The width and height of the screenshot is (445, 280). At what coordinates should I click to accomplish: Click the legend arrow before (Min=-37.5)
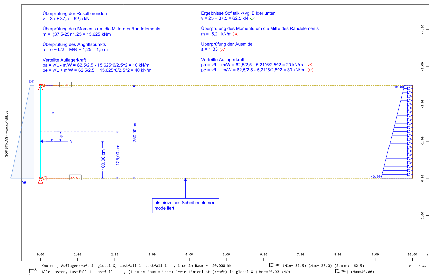274,265
